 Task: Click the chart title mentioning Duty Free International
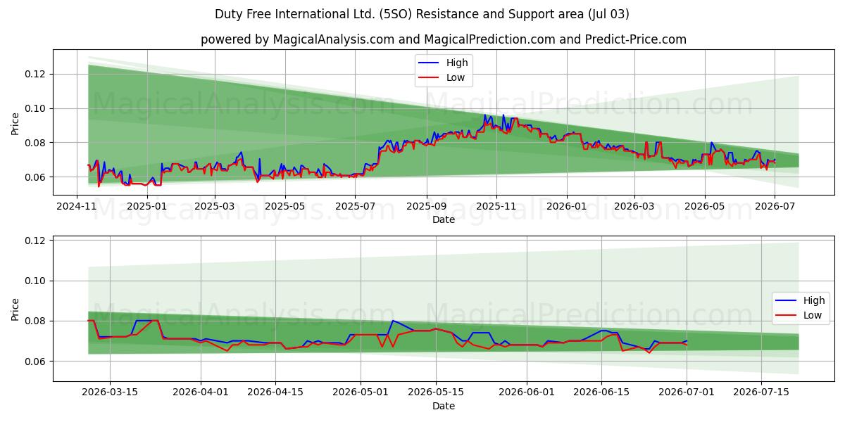click(x=423, y=14)
